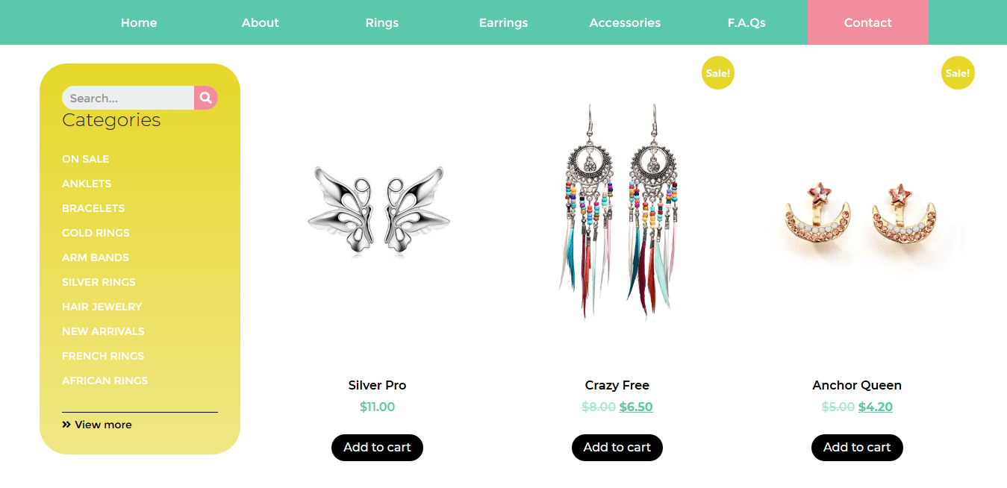Open the pink Contact tab
Image resolution: width=1007 pixels, height=488 pixels.
pos(867,22)
